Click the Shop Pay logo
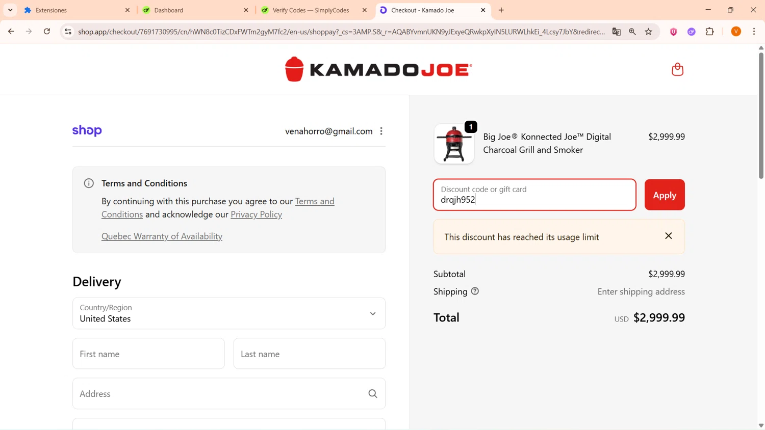Image resolution: width=765 pixels, height=430 pixels. pyautogui.click(x=87, y=131)
